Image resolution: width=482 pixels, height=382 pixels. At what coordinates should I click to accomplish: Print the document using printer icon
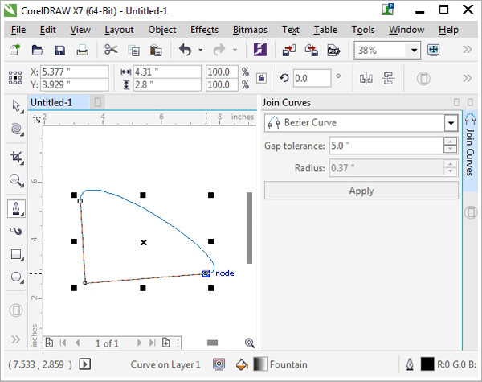tap(83, 50)
